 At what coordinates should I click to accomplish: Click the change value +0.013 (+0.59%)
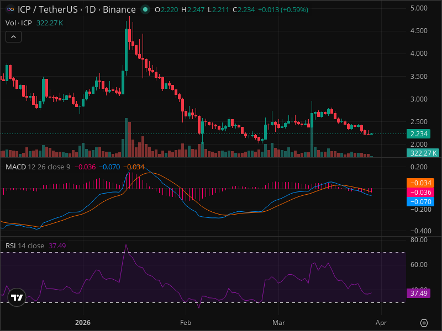[283, 10]
